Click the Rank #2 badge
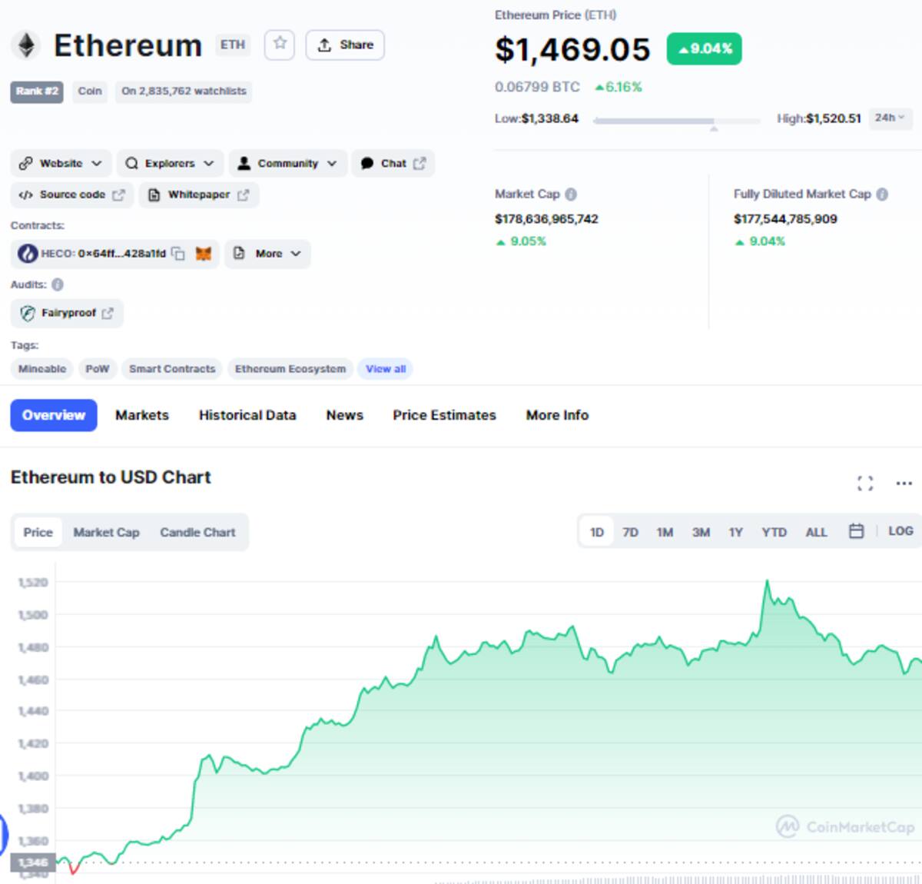 (37, 91)
